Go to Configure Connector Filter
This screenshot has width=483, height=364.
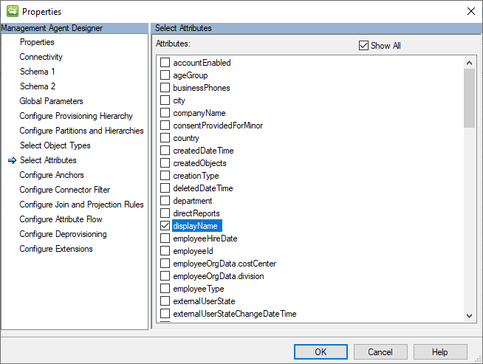click(x=65, y=190)
